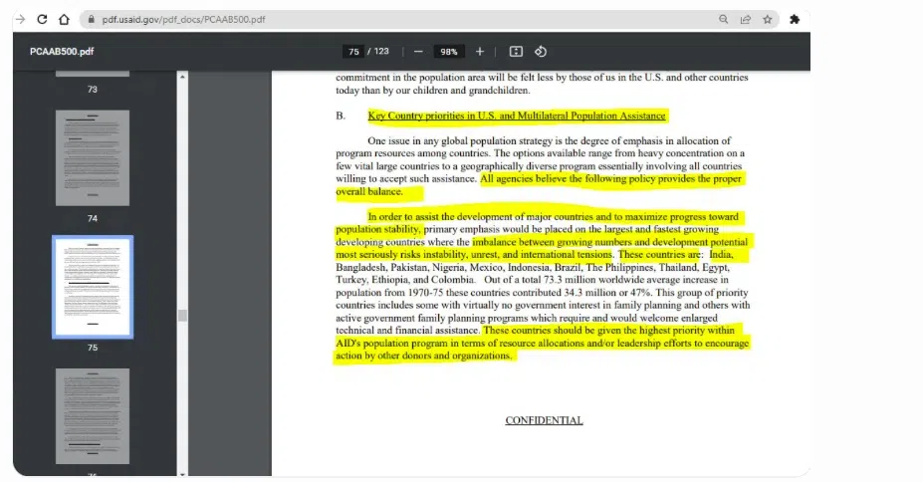
Task: Click the address bar URL pdf.usaid.gov
Action: tap(183, 19)
